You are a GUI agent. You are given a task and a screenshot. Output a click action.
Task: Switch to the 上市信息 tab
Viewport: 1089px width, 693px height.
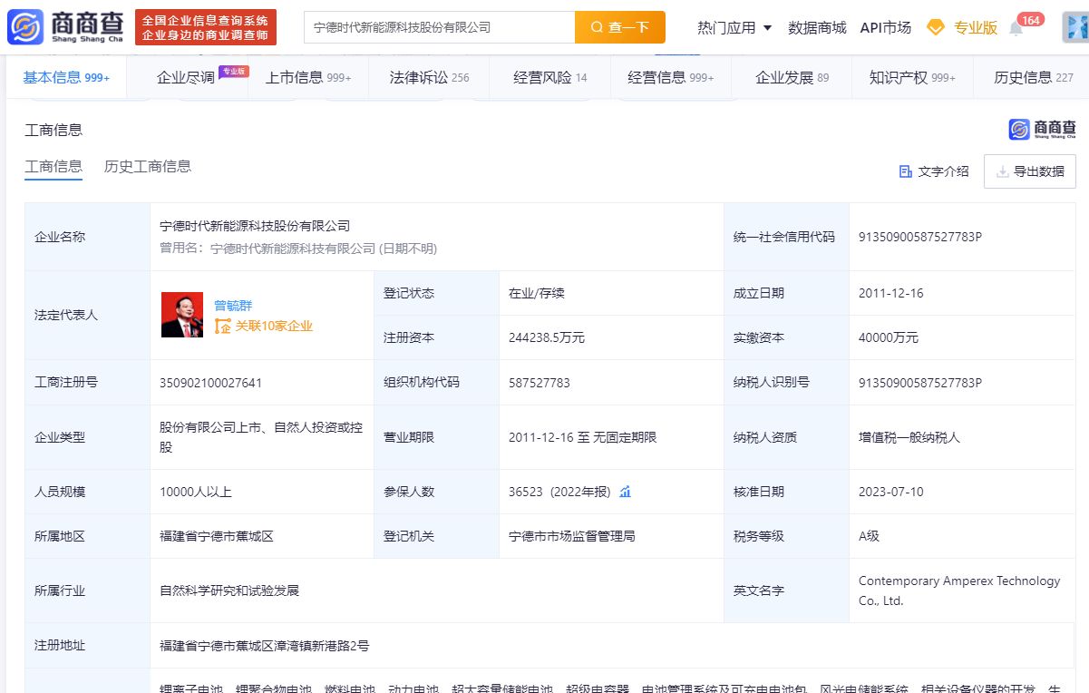pos(308,77)
